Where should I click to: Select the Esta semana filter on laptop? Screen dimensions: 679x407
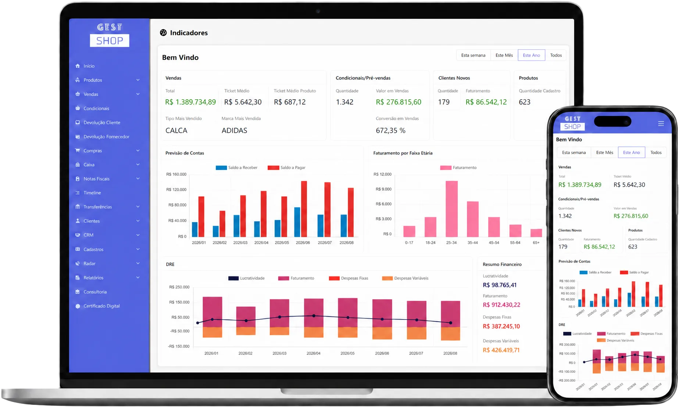[x=473, y=55]
